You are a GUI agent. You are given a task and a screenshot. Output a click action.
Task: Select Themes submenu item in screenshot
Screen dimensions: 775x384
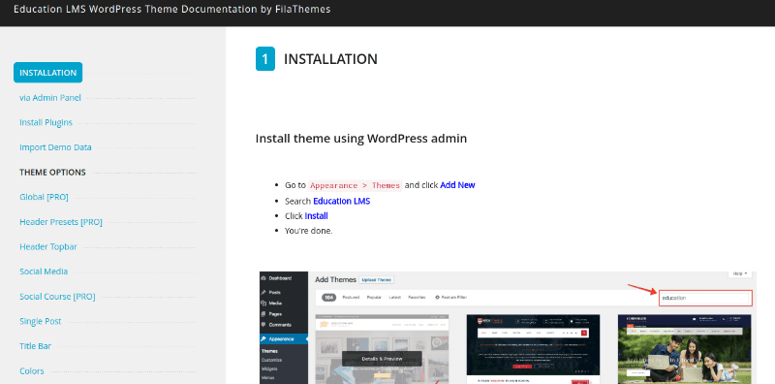269,351
